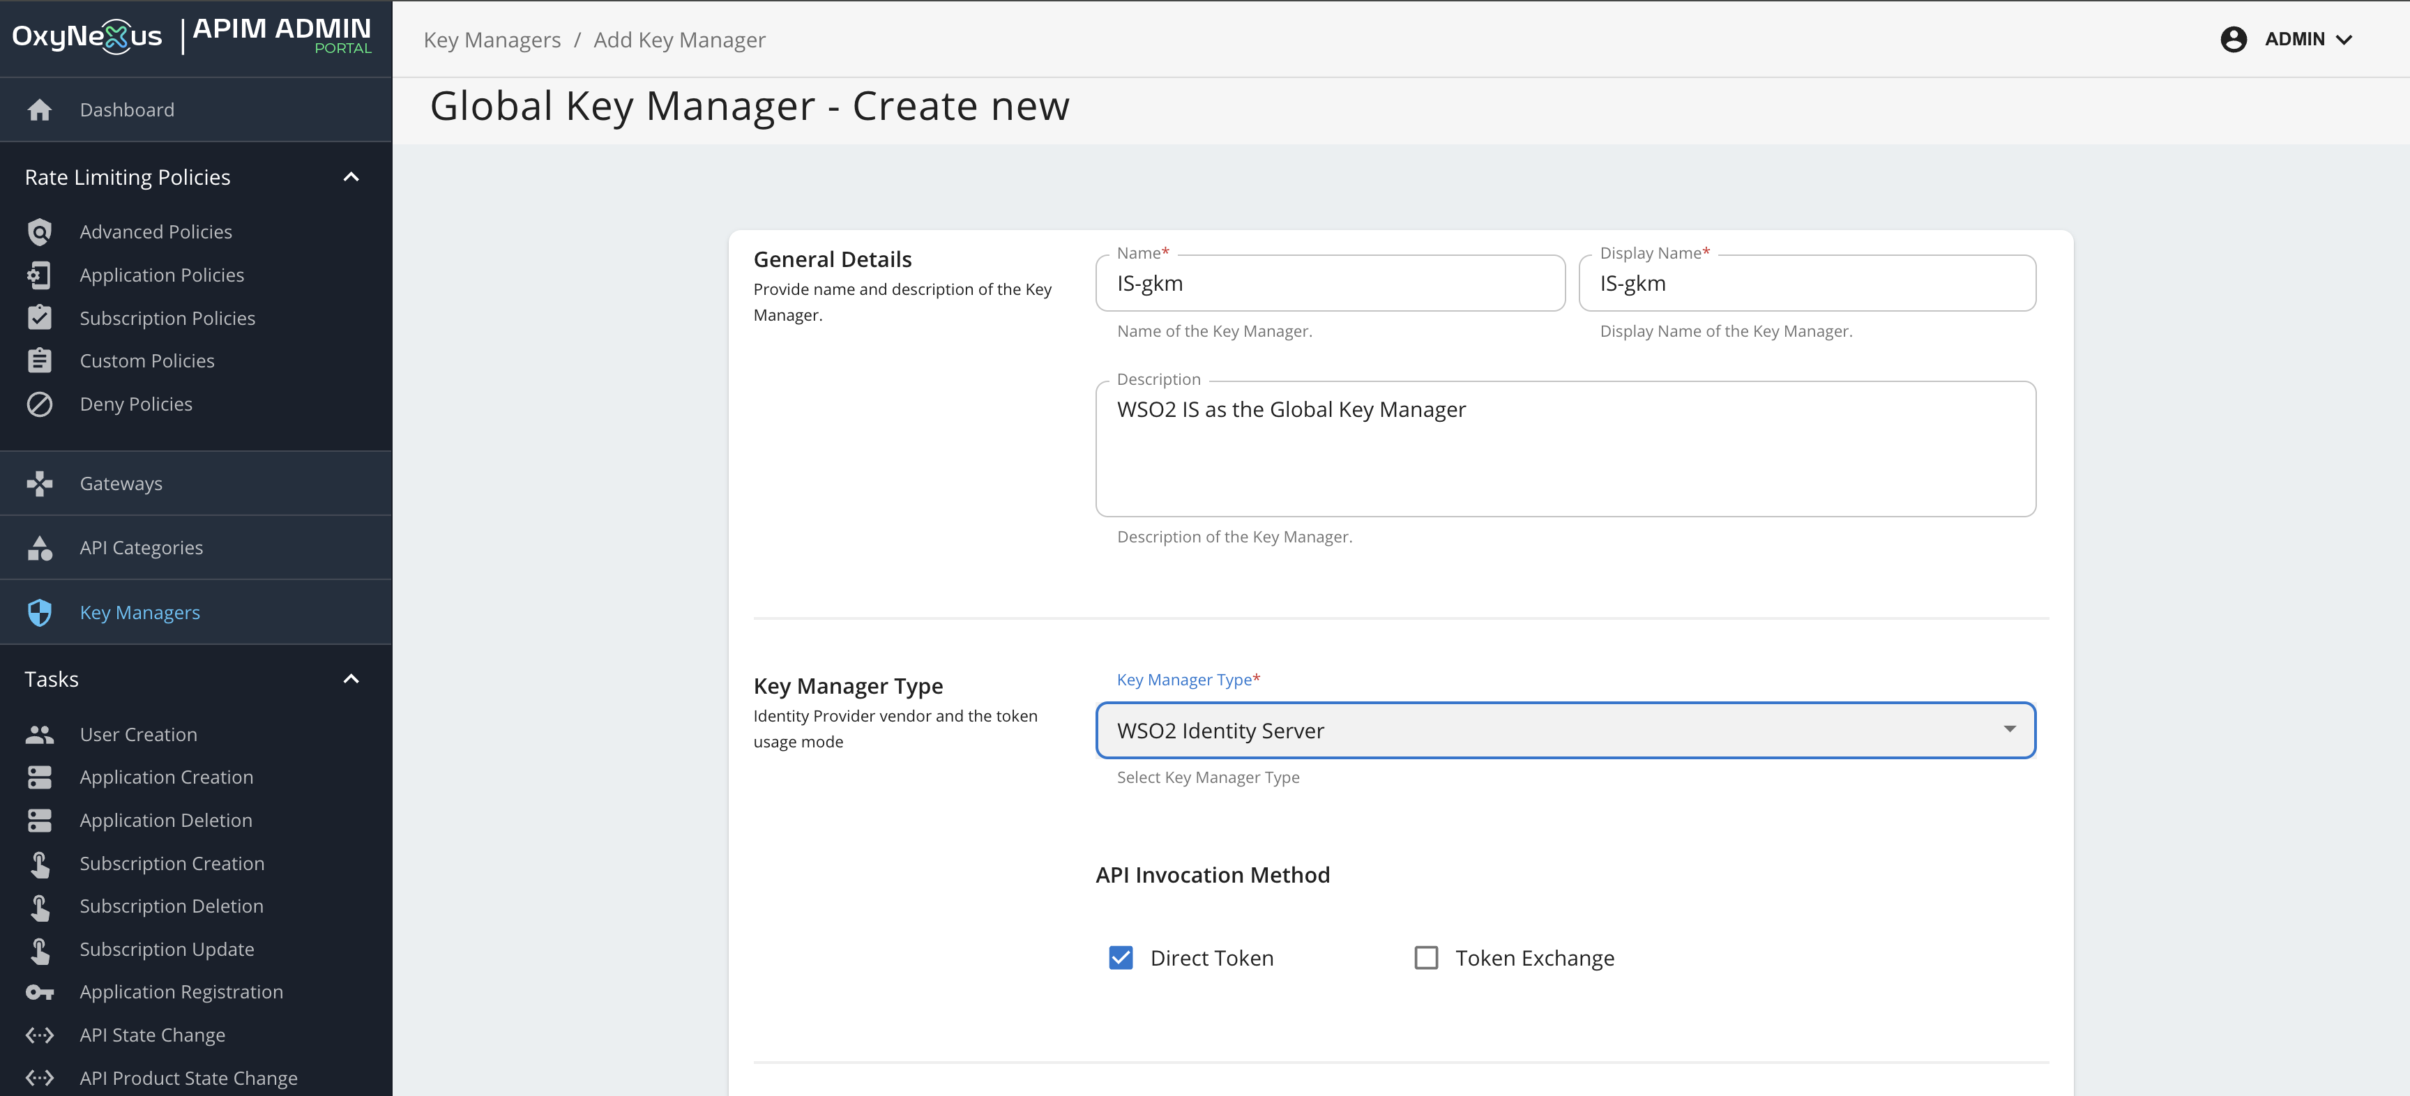
Task: Open Subscription Deletion tasks
Action: (172, 907)
